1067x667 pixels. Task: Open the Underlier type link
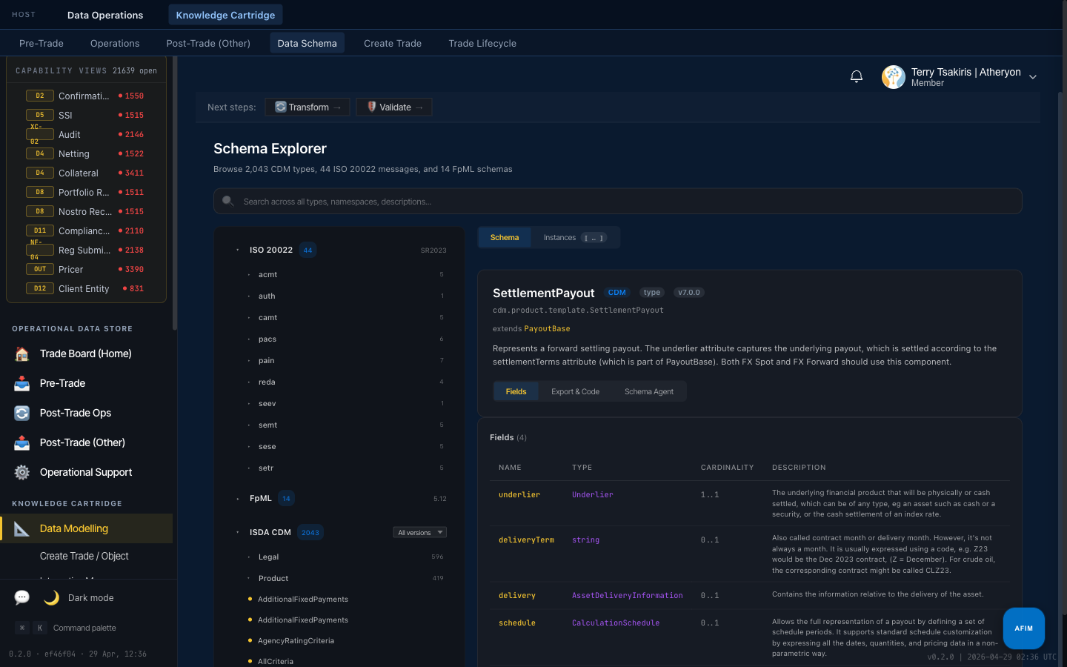(592, 494)
